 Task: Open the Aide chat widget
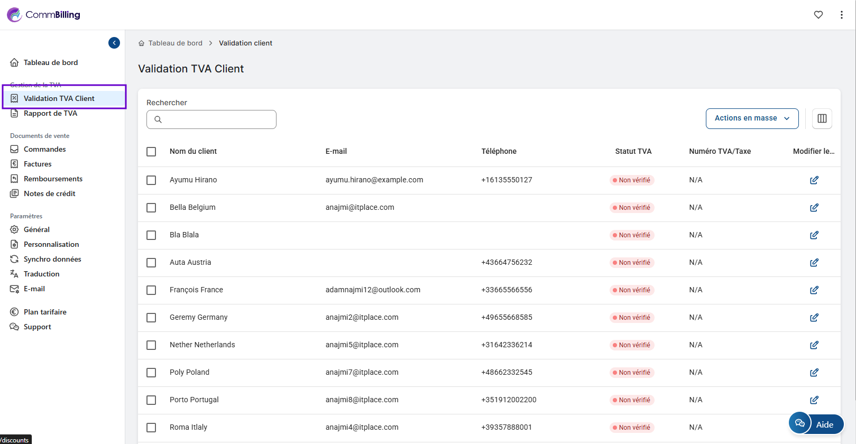pyautogui.click(x=816, y=424)
